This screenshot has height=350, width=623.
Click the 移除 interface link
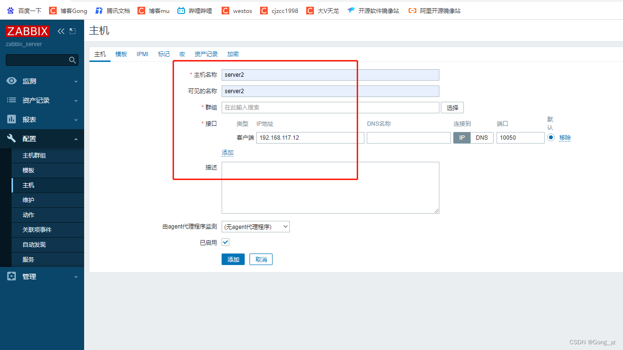click(565, 138)
